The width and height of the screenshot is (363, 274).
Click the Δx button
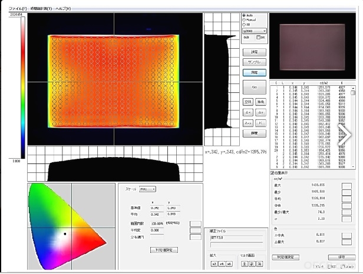coord(247,112)
